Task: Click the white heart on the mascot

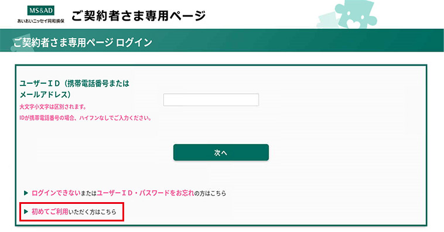Action: click(353, 25)
